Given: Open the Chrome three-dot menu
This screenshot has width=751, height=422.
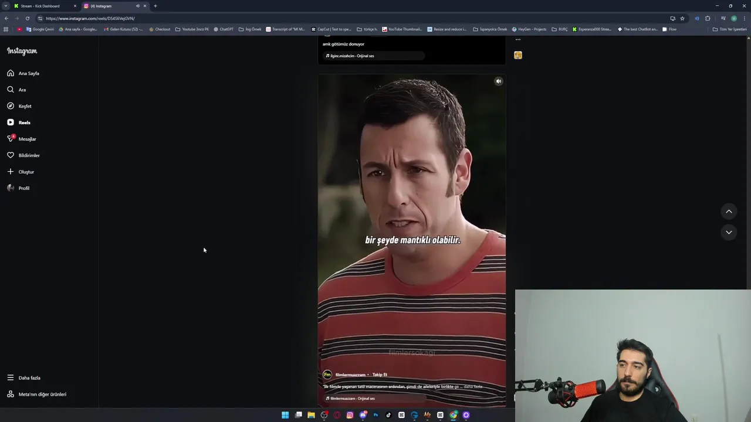Looking at the screenshot, I should click(745, 18).
